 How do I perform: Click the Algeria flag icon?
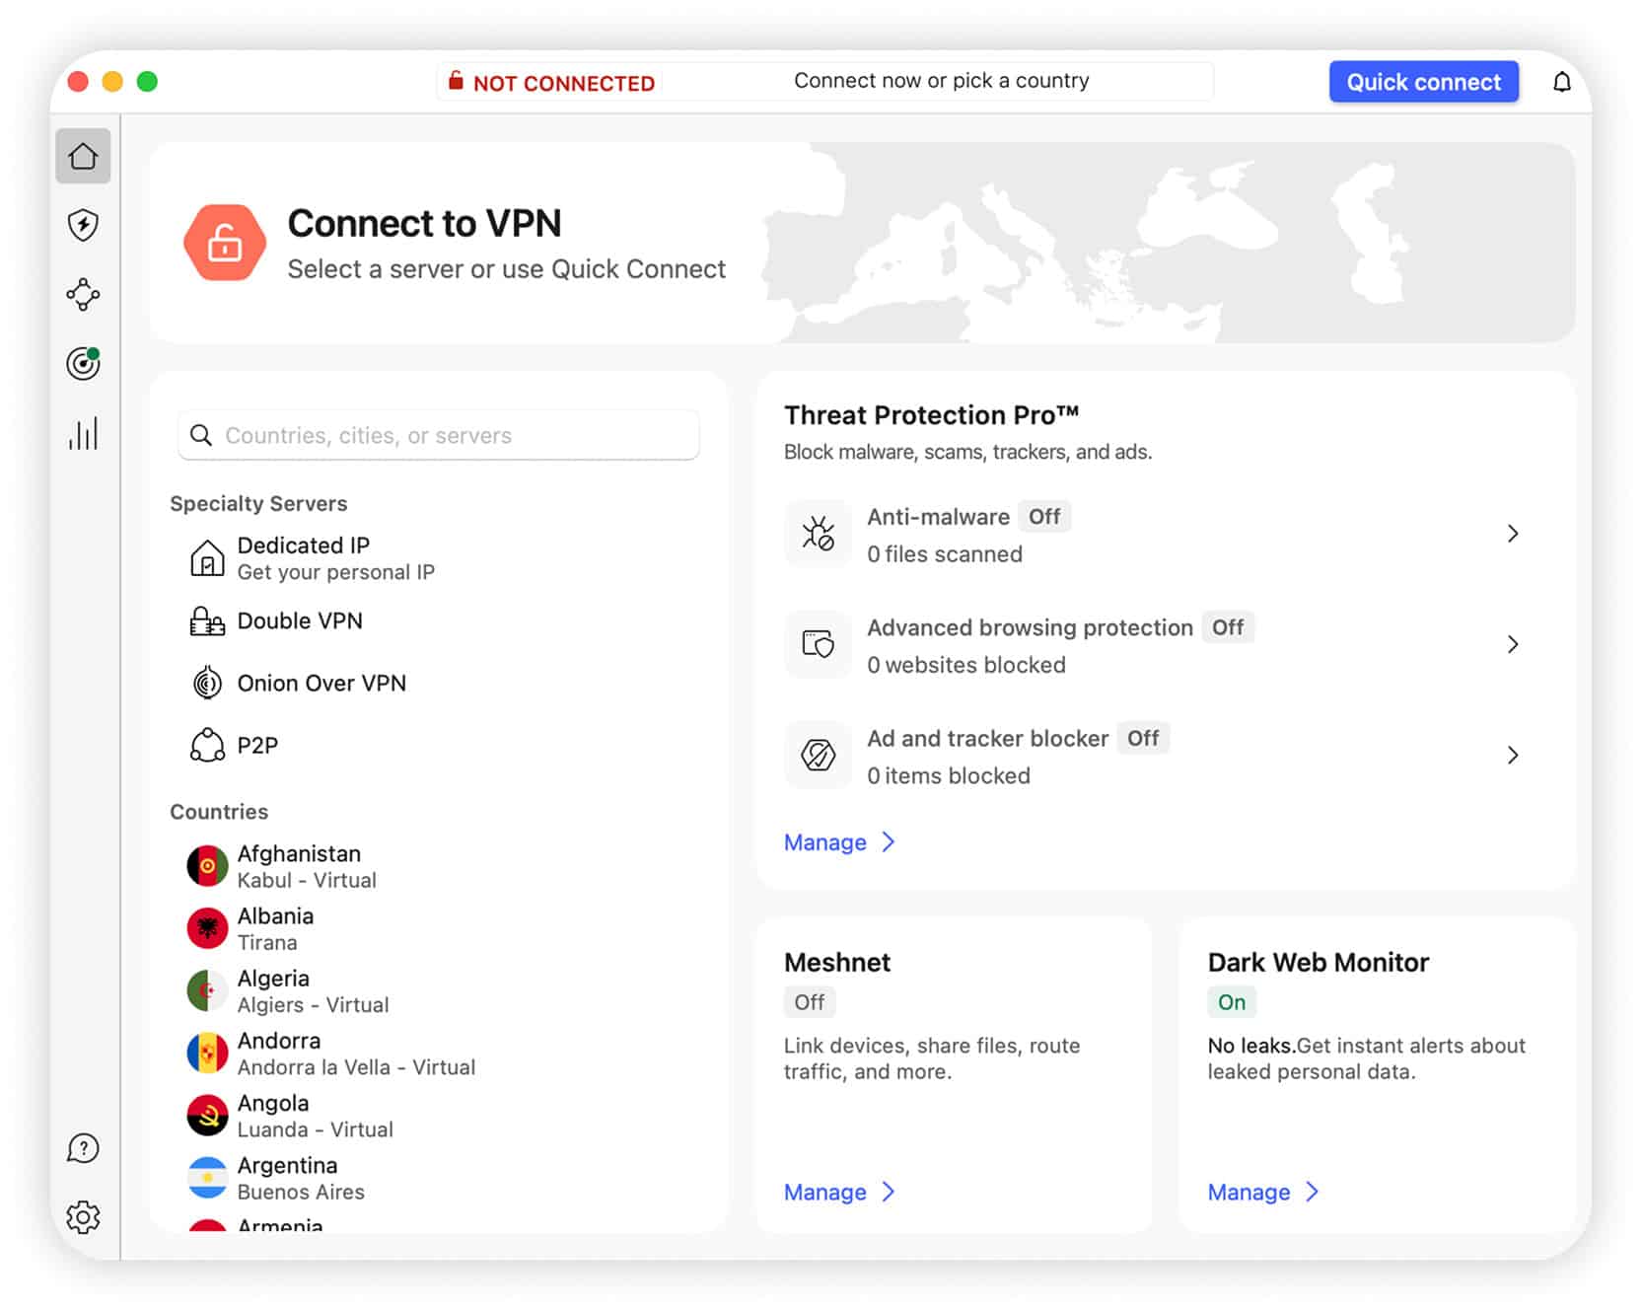click(207, 990)
